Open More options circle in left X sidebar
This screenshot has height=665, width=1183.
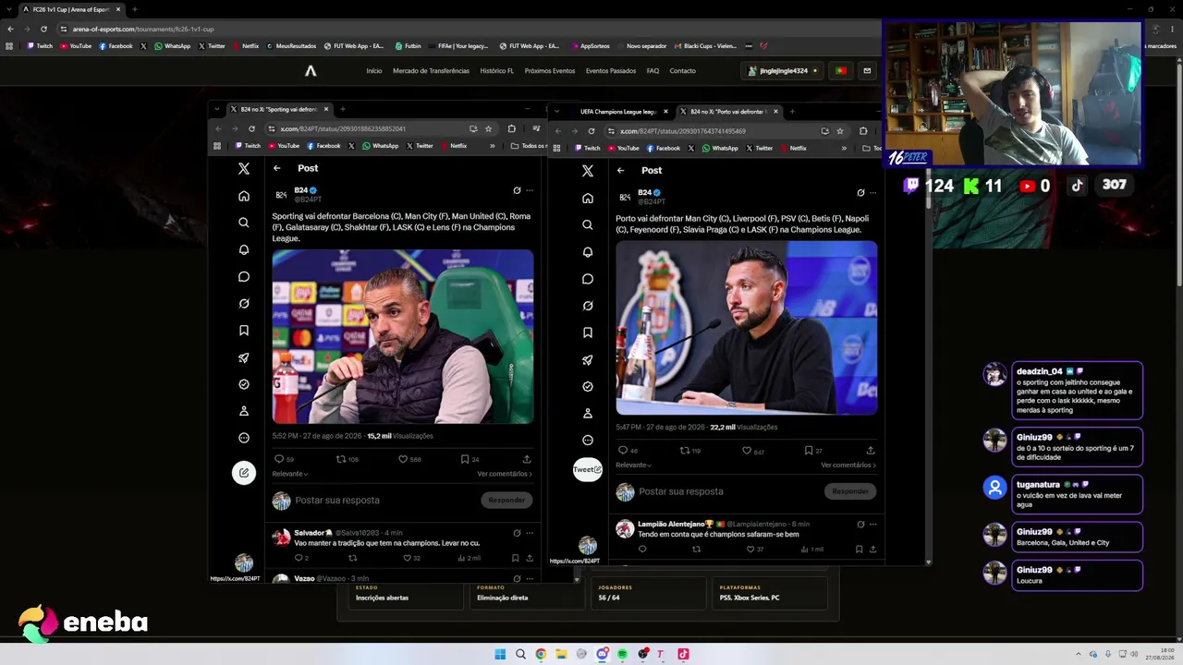[244, 438]
